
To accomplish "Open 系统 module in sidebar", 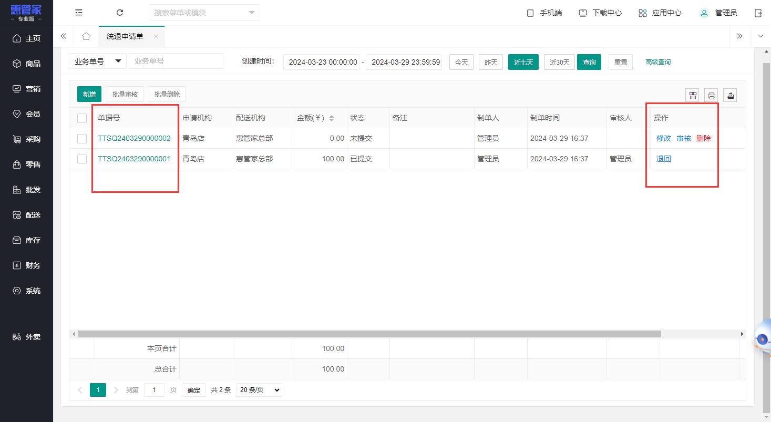I will (26, 291).
